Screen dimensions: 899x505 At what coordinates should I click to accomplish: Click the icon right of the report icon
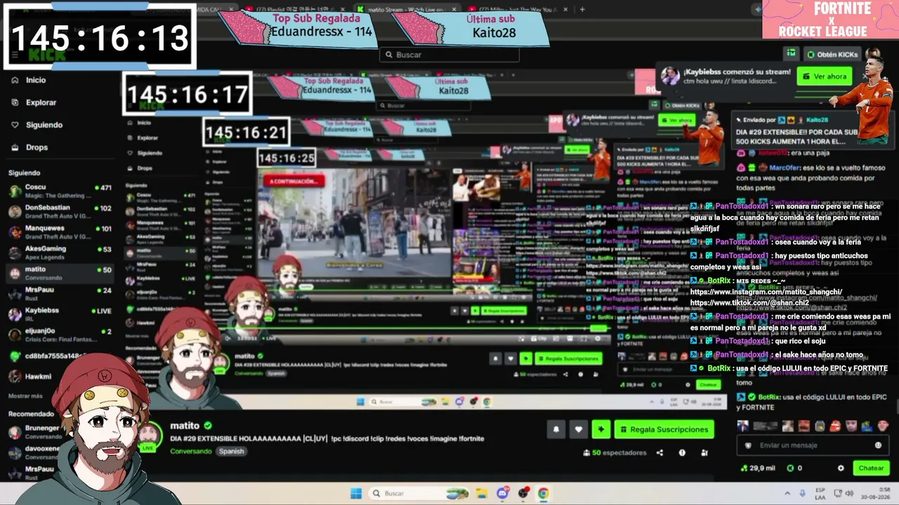coord(704,453)
